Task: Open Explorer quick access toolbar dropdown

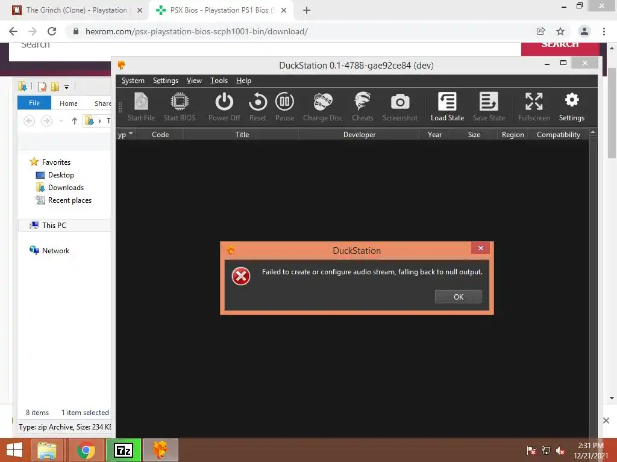Action: pos(66,87)
